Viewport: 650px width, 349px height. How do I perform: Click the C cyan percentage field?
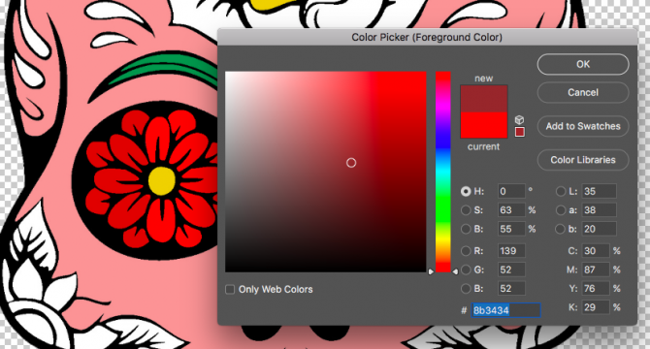click(596, 250)
